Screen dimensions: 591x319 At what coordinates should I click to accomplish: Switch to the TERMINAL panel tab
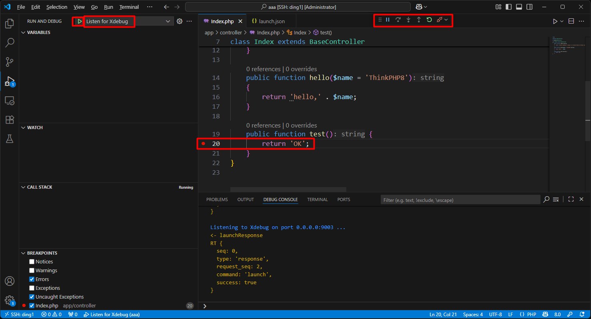pos(317,199)
